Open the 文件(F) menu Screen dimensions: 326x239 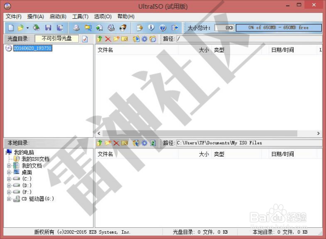[x=14, y=16]
